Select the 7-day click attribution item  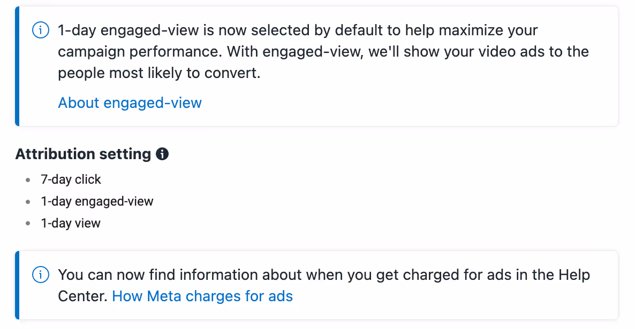(x=71, y=179)
